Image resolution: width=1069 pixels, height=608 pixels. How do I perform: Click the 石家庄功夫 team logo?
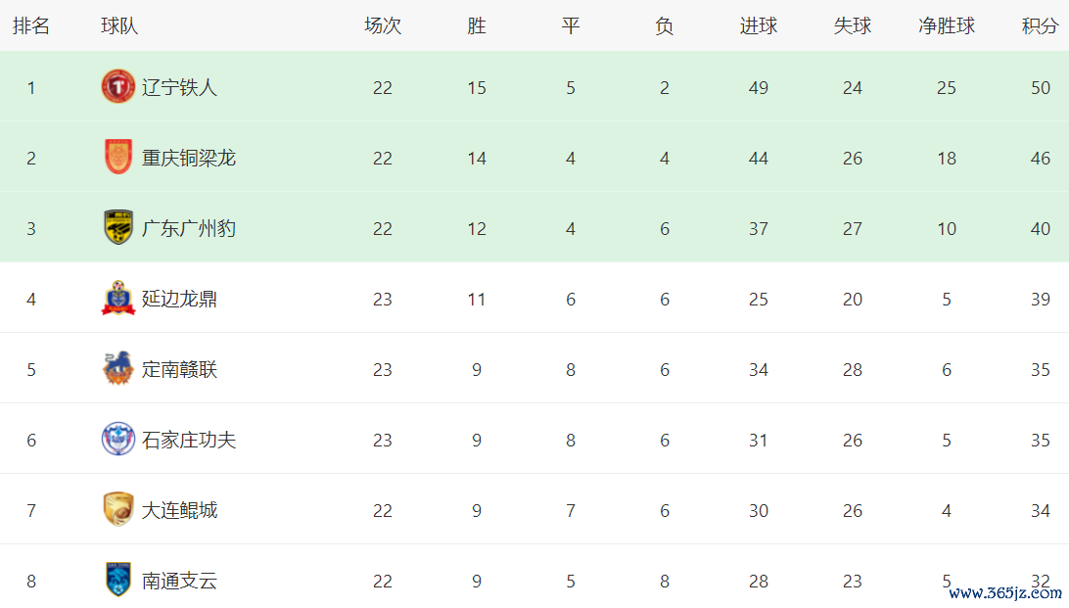tap(118, 440)
